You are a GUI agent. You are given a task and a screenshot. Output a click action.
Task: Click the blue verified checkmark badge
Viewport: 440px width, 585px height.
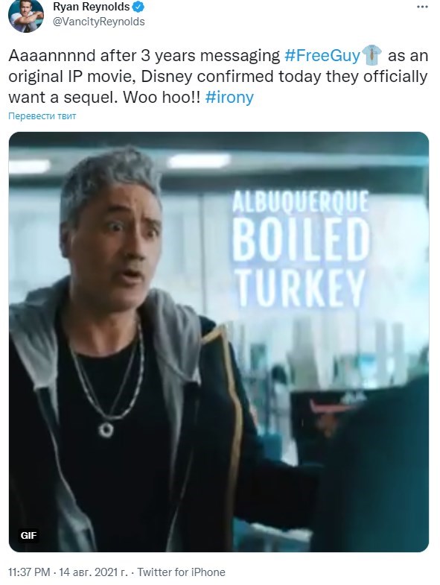(x=138, y=7)
